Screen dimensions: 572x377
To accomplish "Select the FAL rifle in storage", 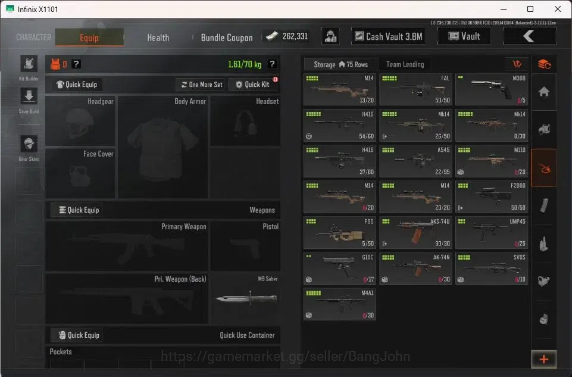I will click(416, 89).
